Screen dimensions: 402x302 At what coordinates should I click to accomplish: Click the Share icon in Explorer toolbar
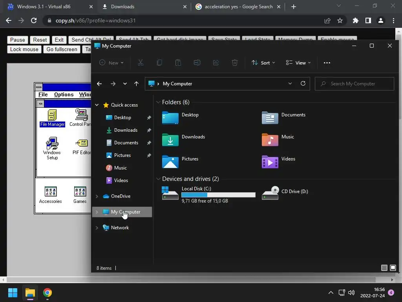coord(216,63)
